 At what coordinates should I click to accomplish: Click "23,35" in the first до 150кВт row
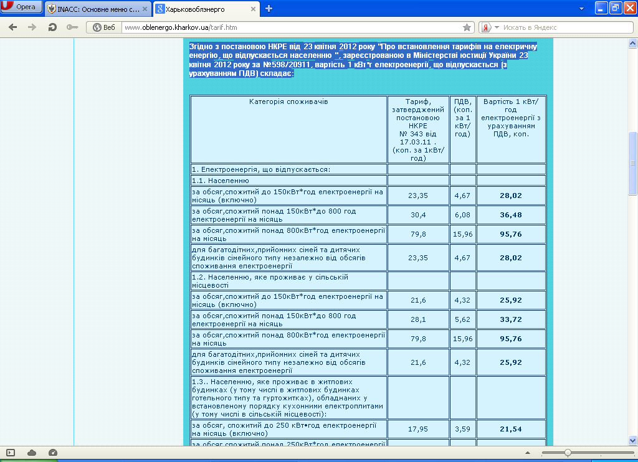pos(418,196)
